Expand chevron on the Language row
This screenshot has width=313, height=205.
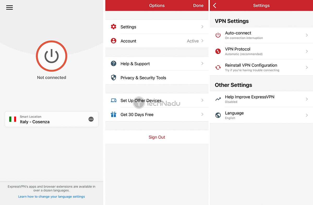[307, 115]
